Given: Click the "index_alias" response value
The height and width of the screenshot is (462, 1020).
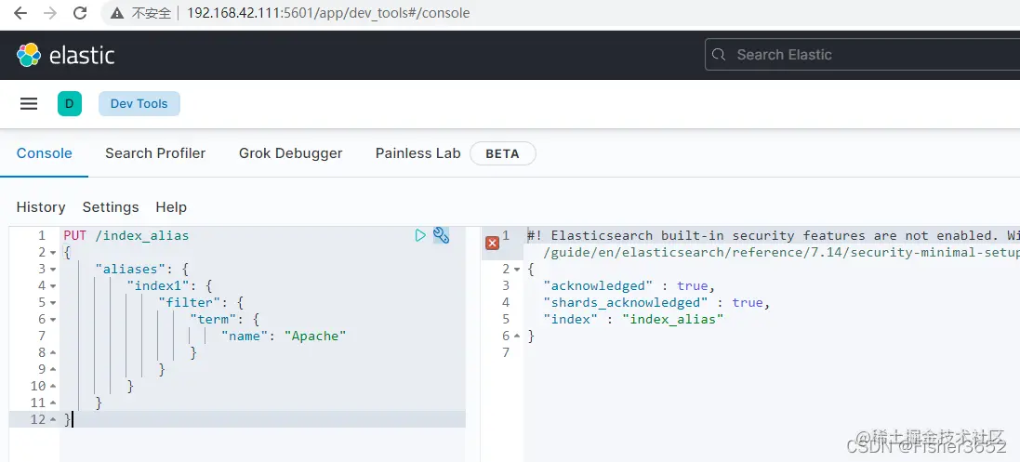Looking at the screenshot, I should (x=672, y=319).
